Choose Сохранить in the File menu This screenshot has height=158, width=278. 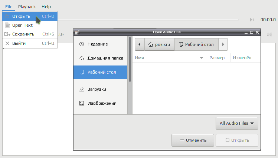[x=30, y=34]
